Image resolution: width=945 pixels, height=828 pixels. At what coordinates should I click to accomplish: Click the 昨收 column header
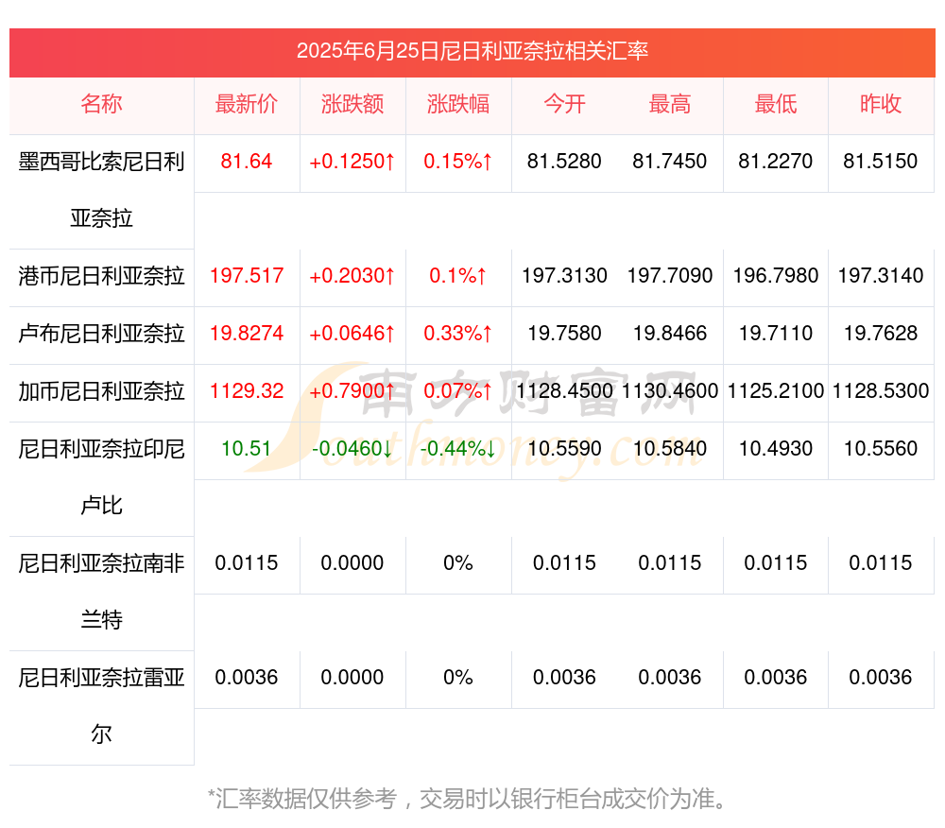[881, 104]
